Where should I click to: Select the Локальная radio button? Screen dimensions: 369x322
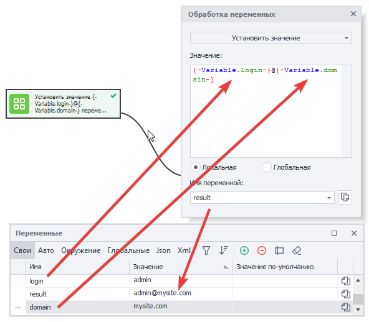pyautogui.click(x=196, y=167)
